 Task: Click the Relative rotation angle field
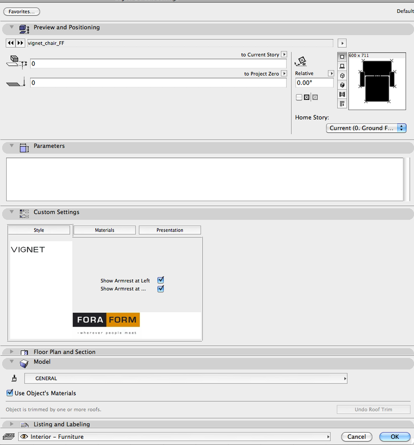tap(314, 82)
